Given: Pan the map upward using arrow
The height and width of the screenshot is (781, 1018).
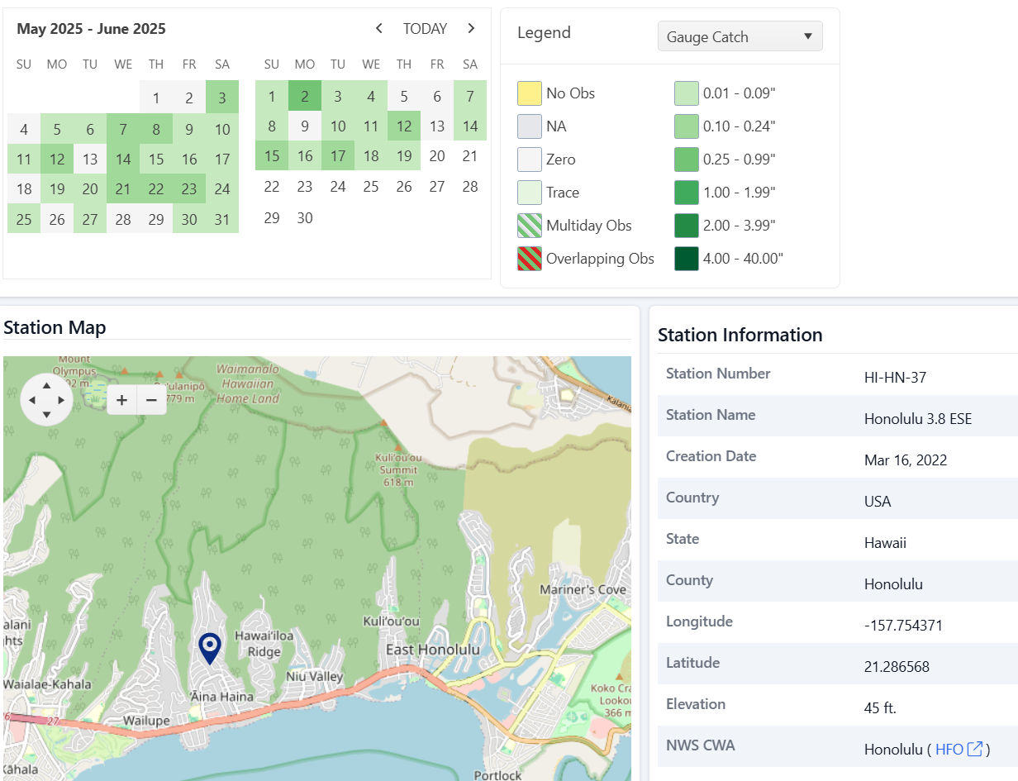Looking at the screenshot, I should [46, 385].
